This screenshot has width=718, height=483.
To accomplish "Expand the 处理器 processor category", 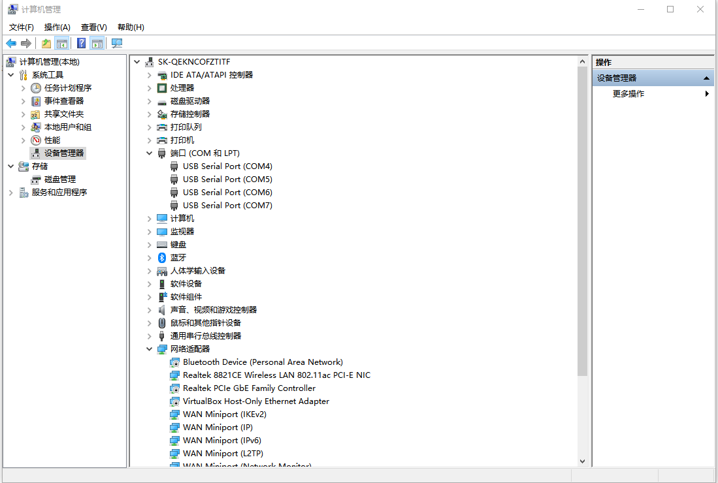I will tap(150, 87).
